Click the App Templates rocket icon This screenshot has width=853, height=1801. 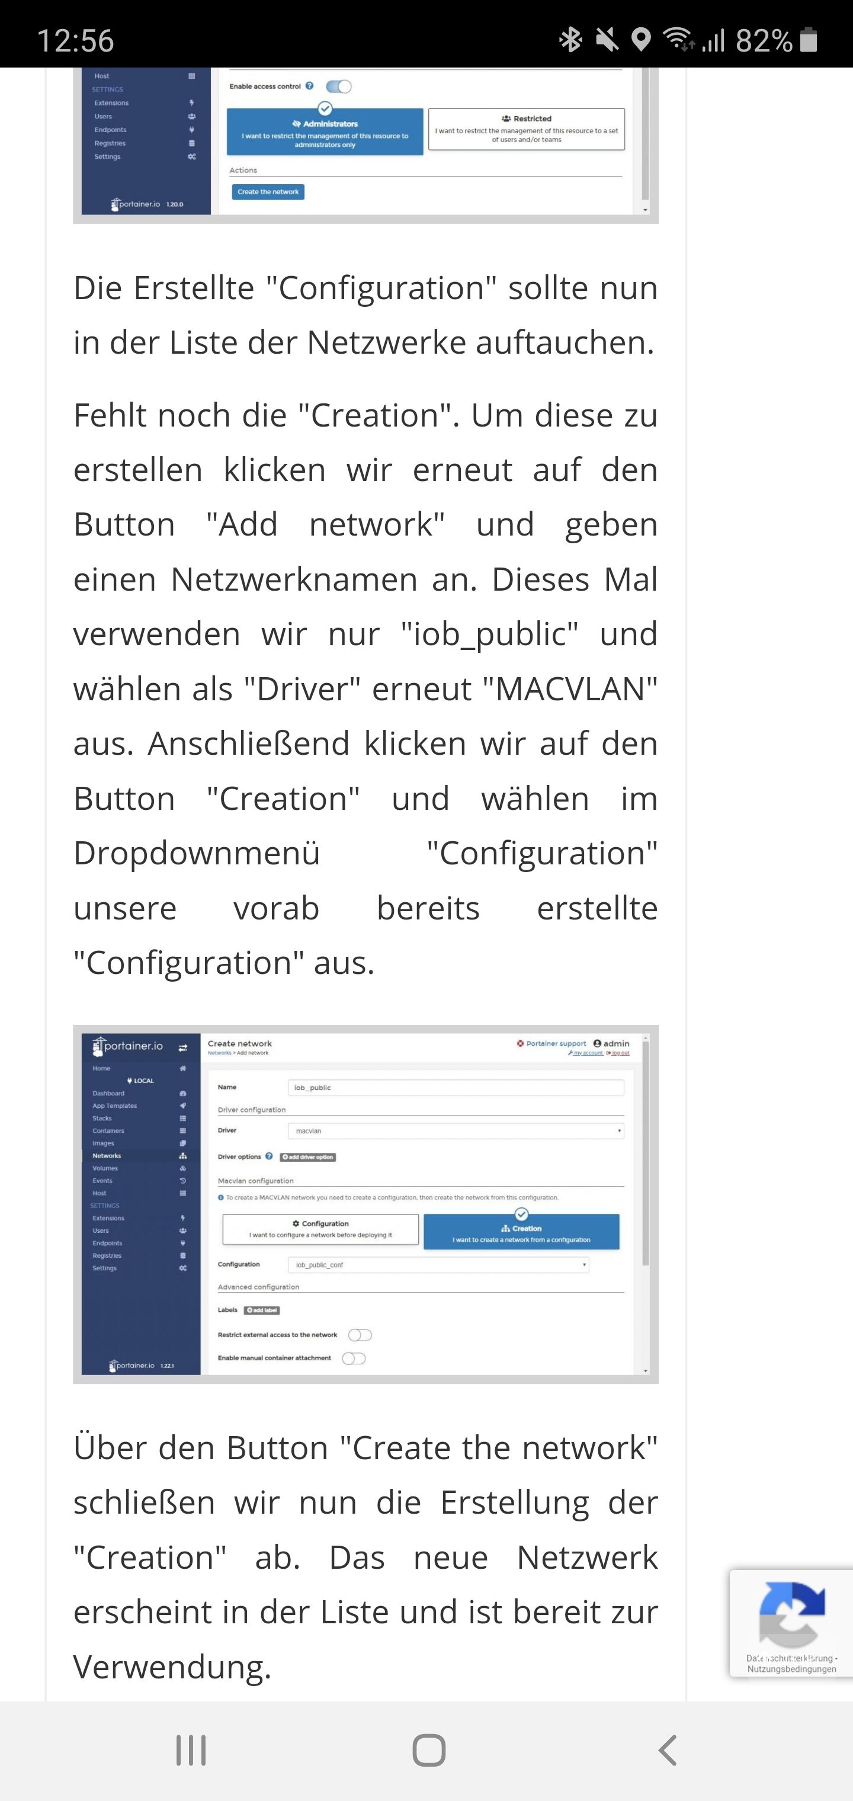coord(182,1106)
